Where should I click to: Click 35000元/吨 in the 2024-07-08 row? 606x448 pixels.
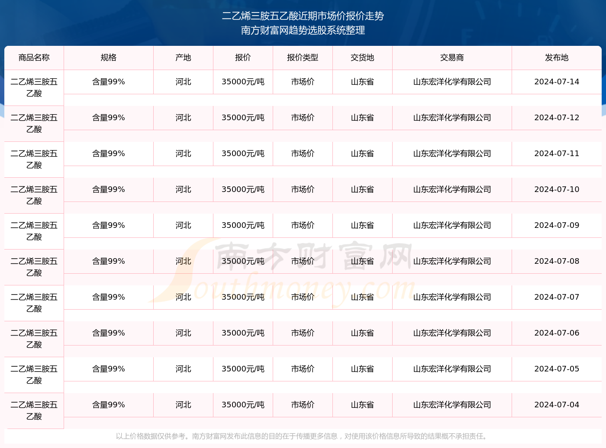click(x=243, y=261)
